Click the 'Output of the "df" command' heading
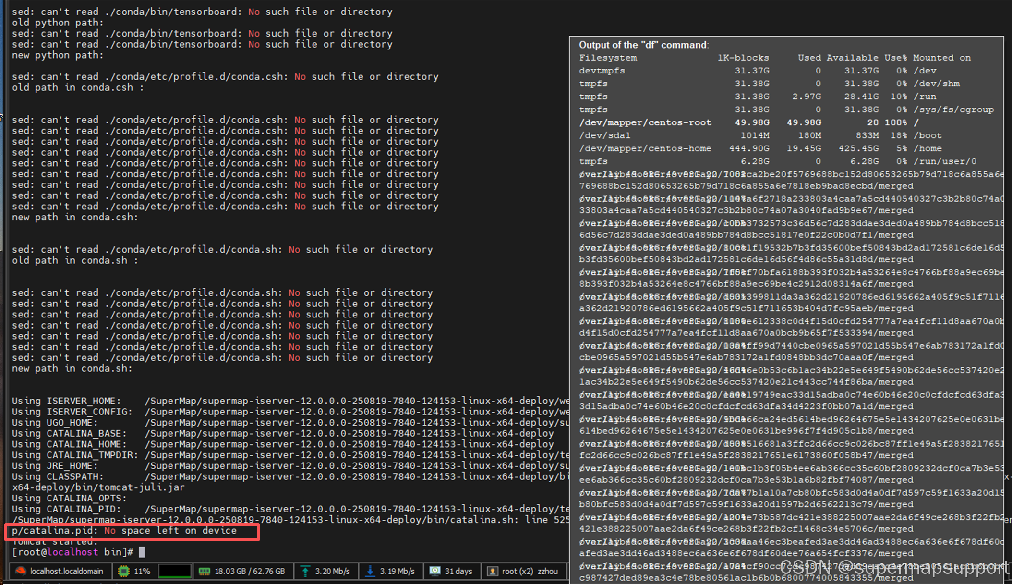This screenshot has height=585, width=1012. (643, 45)
